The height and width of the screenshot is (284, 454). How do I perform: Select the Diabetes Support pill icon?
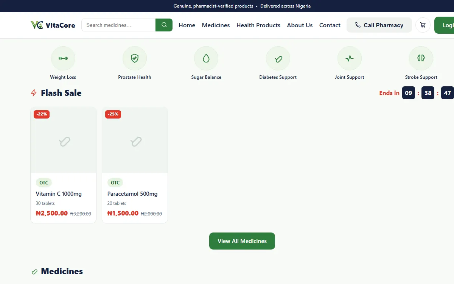(x=278, y=58)
